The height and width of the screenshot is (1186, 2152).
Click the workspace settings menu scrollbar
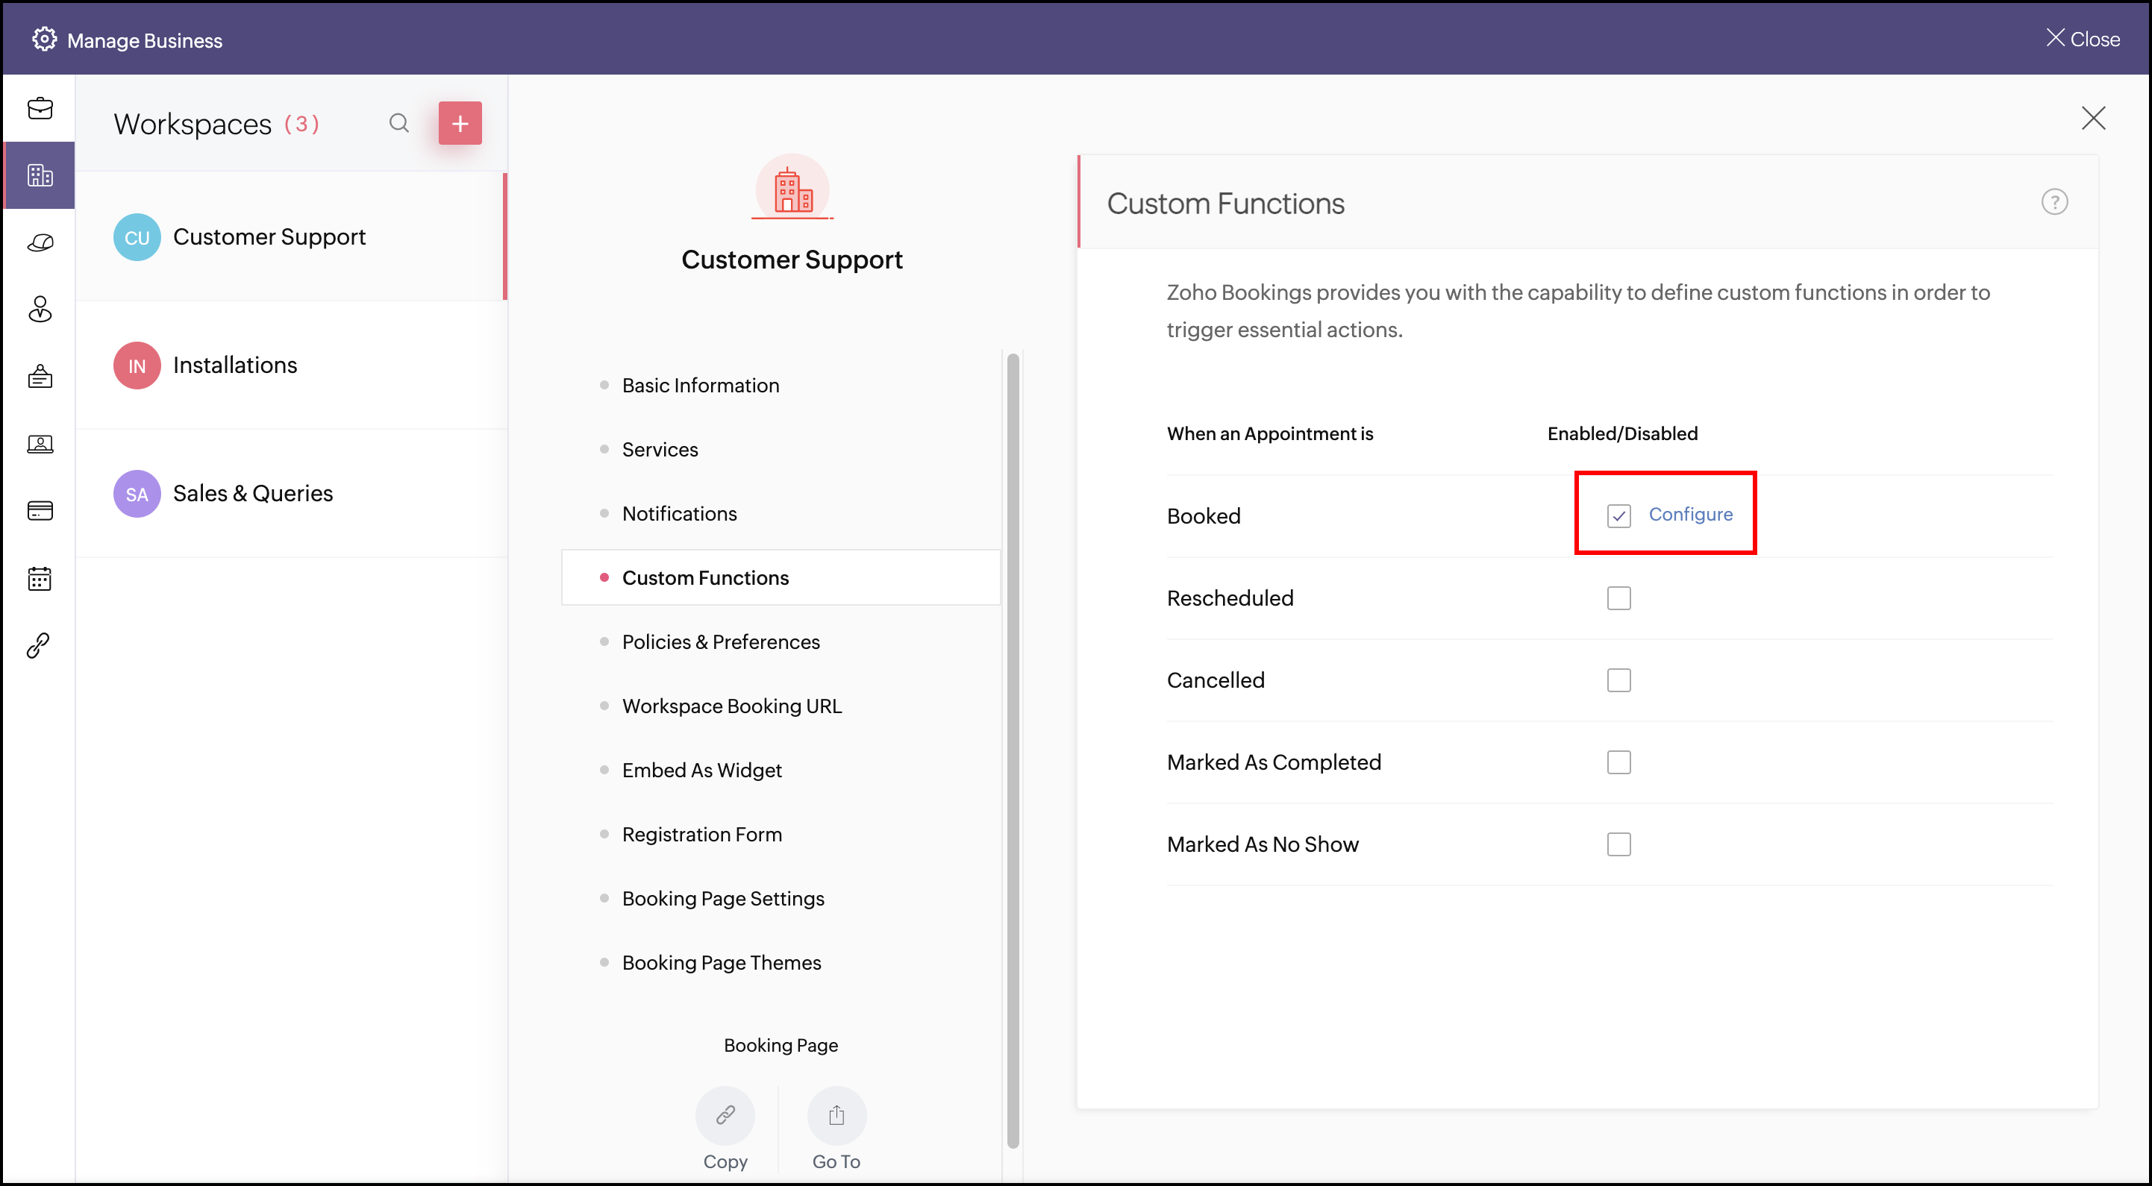[1013, 752]
